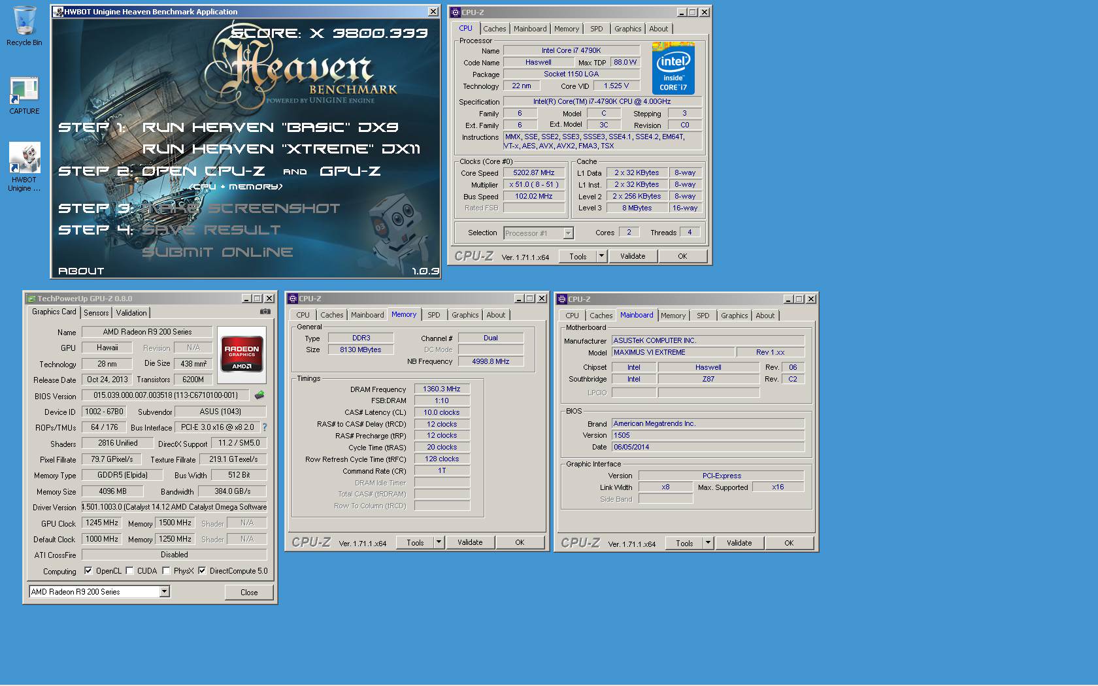Click the Multiplier value x 51.0

tap(533, 185)
